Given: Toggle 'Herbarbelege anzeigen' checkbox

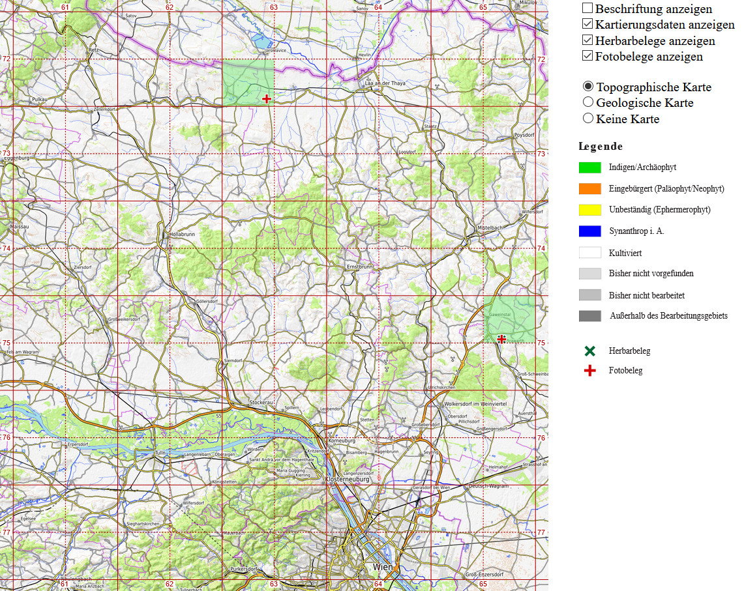Looking at the screenshot, I should [x=588, y=40].
